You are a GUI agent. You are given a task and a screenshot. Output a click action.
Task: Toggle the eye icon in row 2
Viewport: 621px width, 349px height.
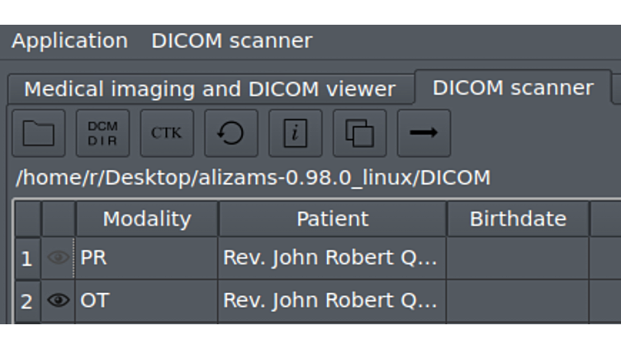coord(58,300)
